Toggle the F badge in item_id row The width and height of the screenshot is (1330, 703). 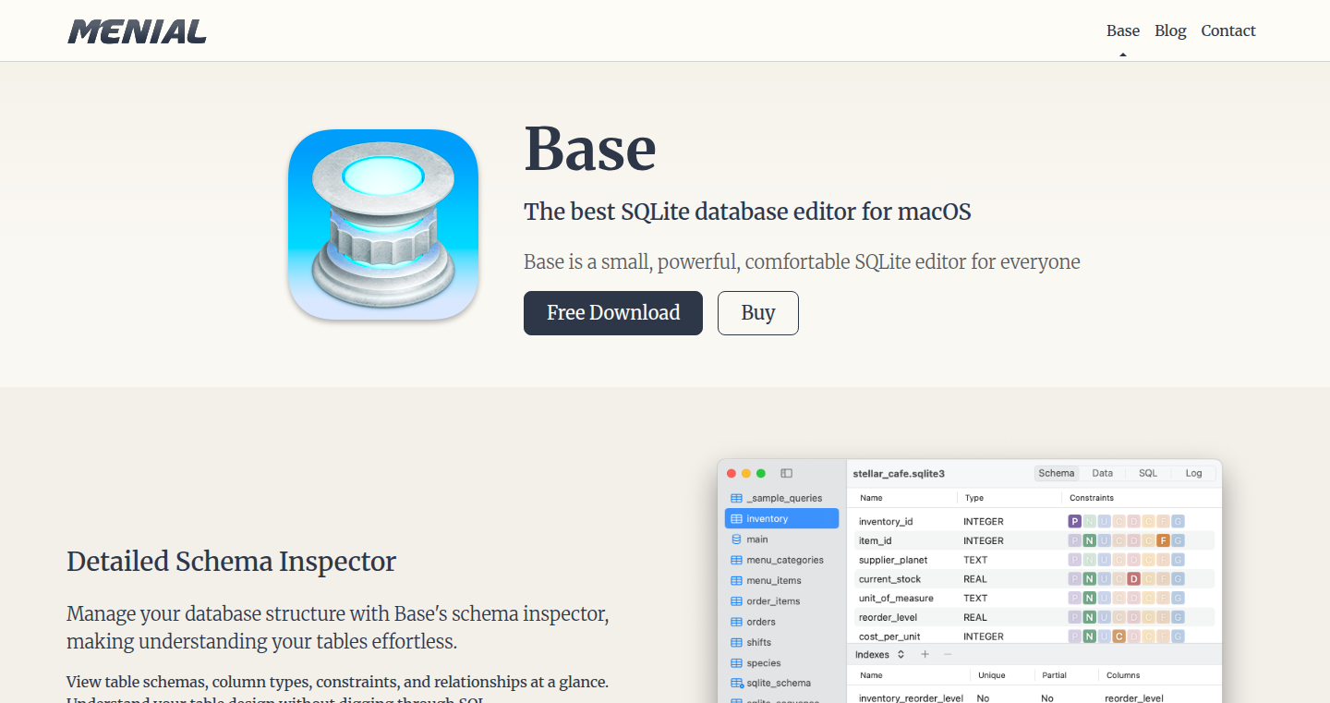coord(1163,540)
